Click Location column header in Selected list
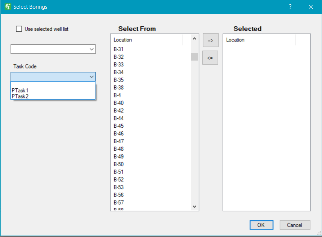The height and width of the screenshot is (237, 322). coord(259,40)
